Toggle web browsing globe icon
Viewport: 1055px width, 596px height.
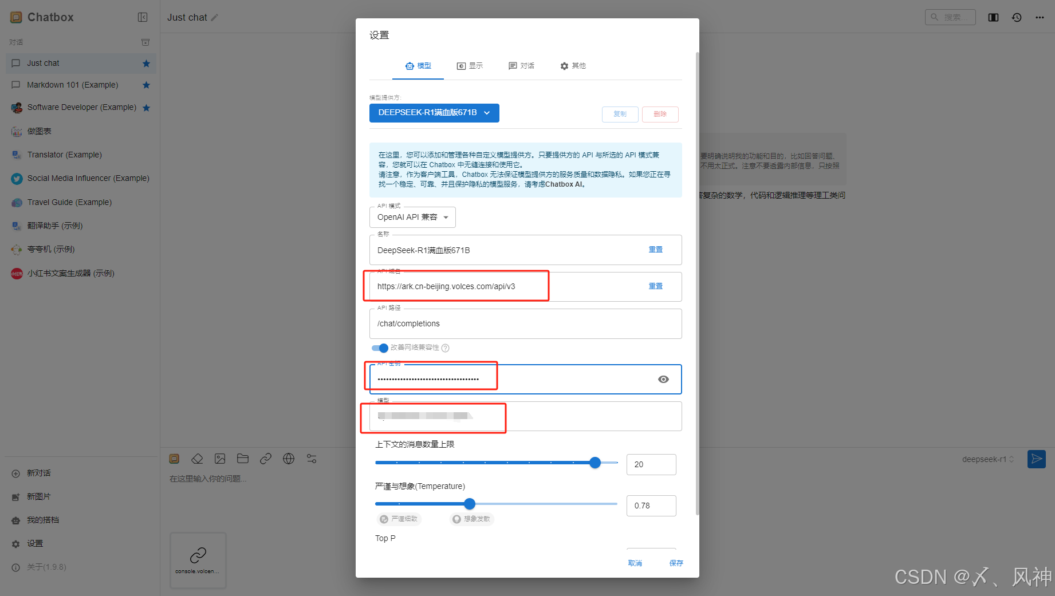(x=289, y=459)
